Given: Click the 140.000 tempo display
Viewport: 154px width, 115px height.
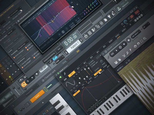Looking at the screenshot, I should (43, 69).
